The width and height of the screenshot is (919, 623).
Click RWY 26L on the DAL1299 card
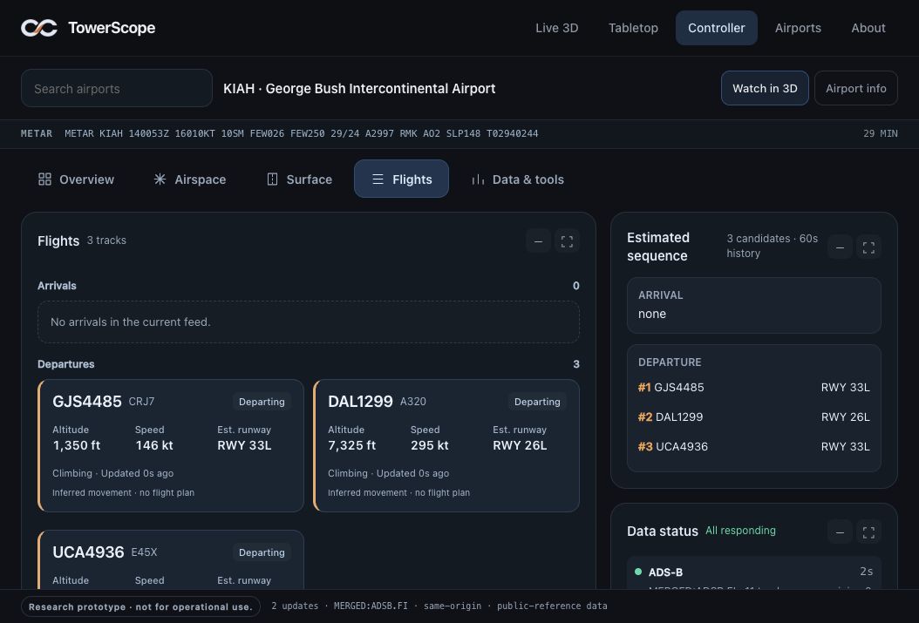pos(520,445)
